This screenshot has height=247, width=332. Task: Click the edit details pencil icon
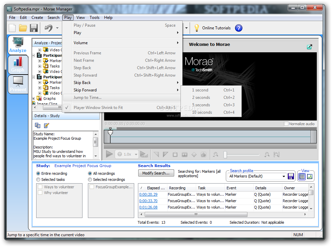[47, 126]
